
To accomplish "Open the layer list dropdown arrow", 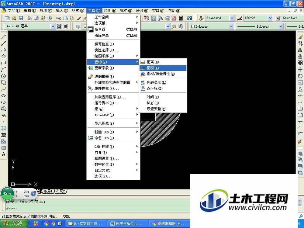I will pos(168,26).
